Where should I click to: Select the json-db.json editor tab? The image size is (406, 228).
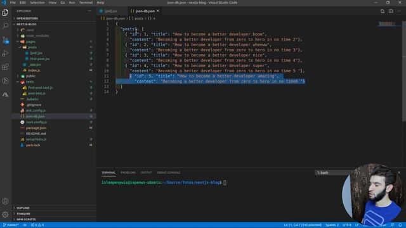pos(145,11)
